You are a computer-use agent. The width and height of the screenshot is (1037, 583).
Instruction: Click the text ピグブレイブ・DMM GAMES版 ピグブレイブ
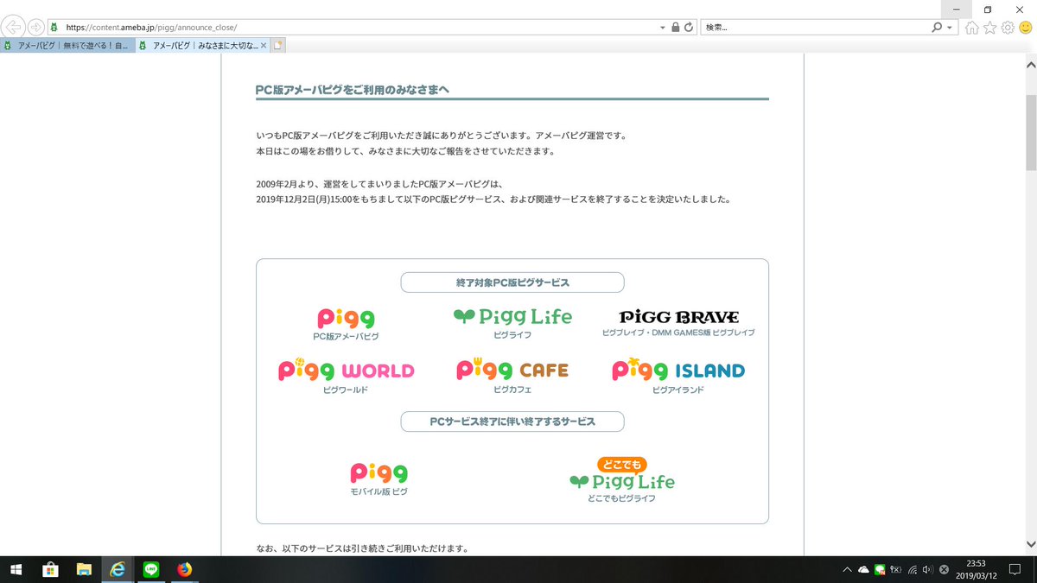pos(678,333)
